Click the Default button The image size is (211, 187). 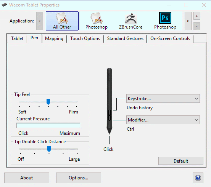pyautogui.click(x=181, y=161)
